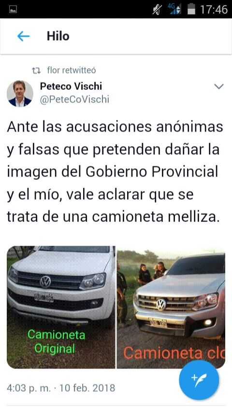Open the silver Camioneta clon photo
The image size is (232, 413).
click(x=171, y=307)
